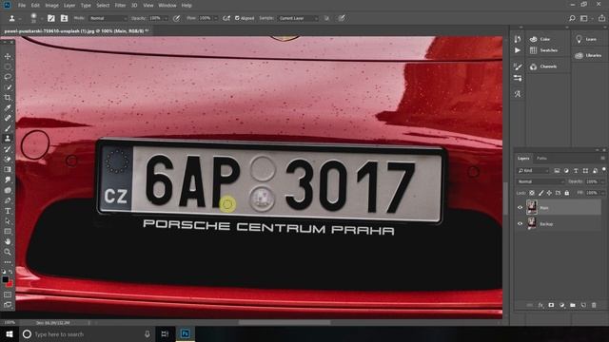Screen dimensions: 609x342
Task: Enable airbrush-style build-up
Action: click(226, 18)
